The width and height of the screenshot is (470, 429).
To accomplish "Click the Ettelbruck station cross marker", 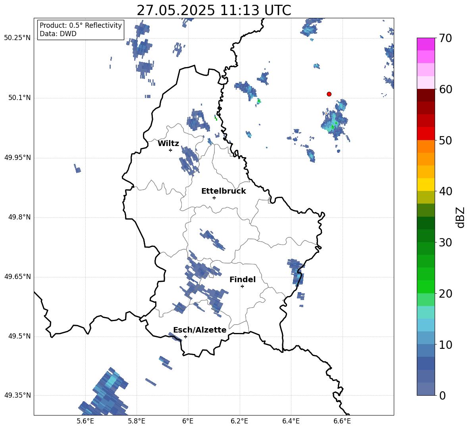I will pyautogui.click(x=214, y=198).
